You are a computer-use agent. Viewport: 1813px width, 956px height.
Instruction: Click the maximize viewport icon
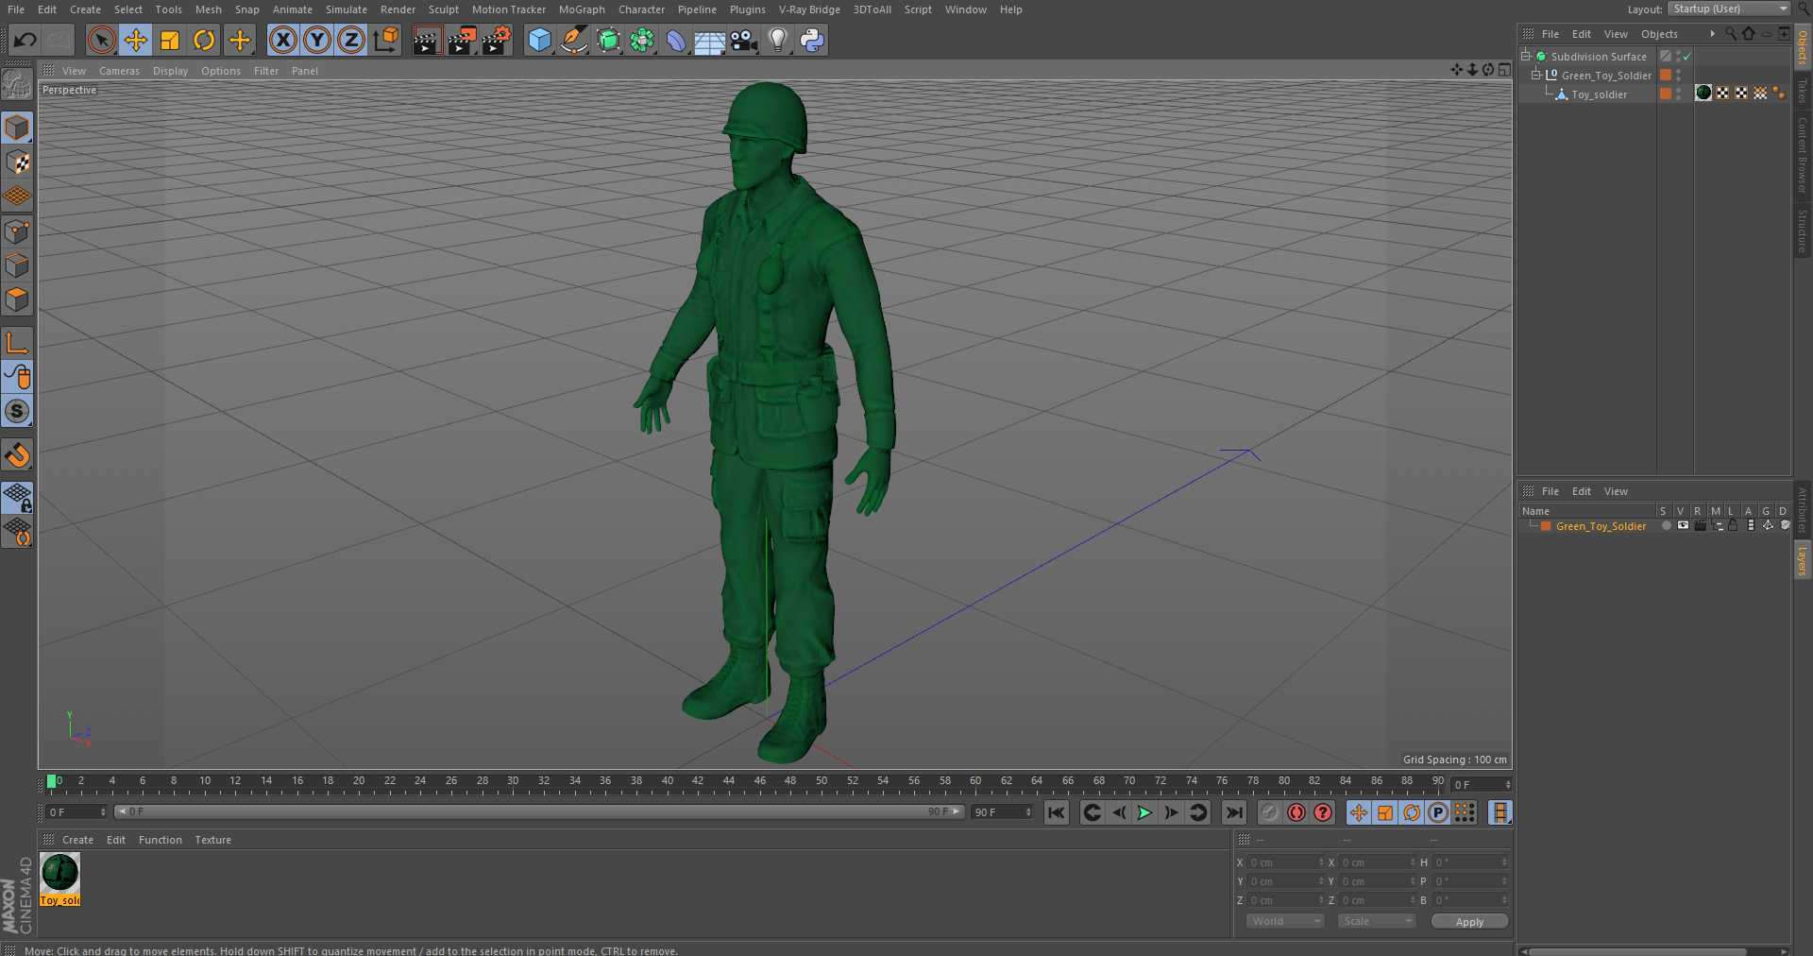pos(1505,70)
